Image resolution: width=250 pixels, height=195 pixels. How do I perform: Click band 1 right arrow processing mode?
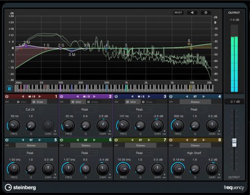40,97
